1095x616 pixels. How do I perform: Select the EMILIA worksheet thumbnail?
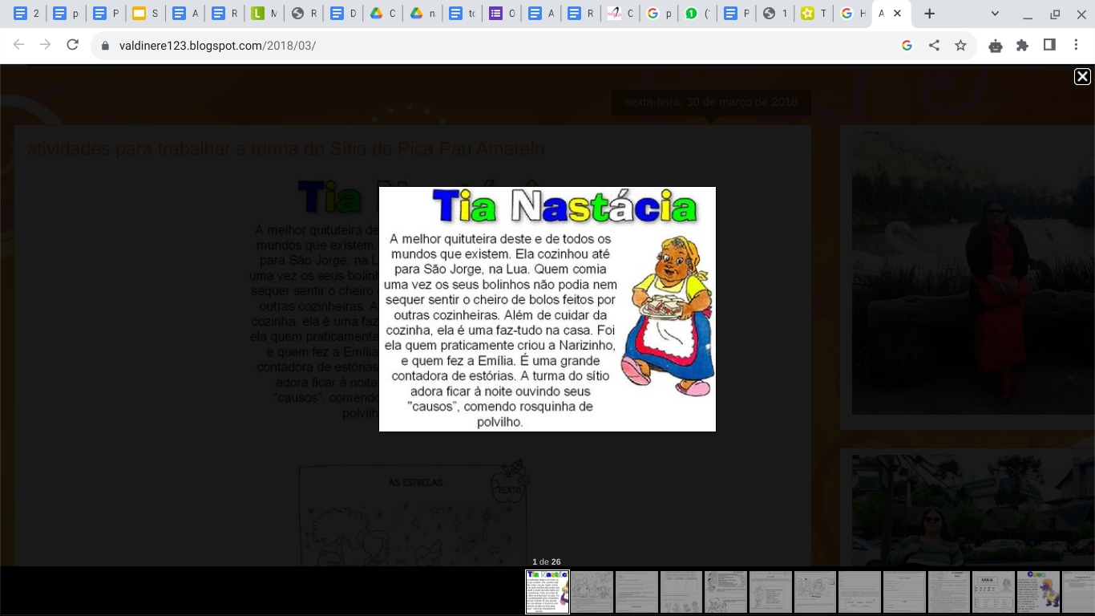(993, 592)
